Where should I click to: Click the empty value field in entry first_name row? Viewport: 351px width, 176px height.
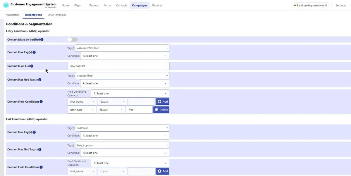click(142, 102)
